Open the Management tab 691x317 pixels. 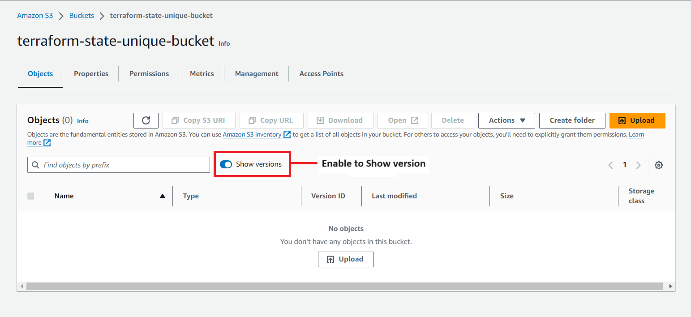click(x=256, y=73)
